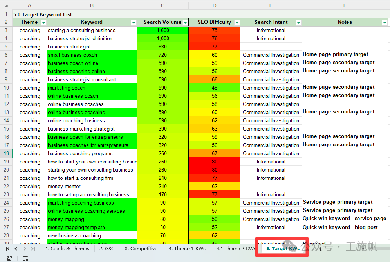Click next sheet navigation arrow
This screenshot has width=390, height=262.
pos(25,249)
